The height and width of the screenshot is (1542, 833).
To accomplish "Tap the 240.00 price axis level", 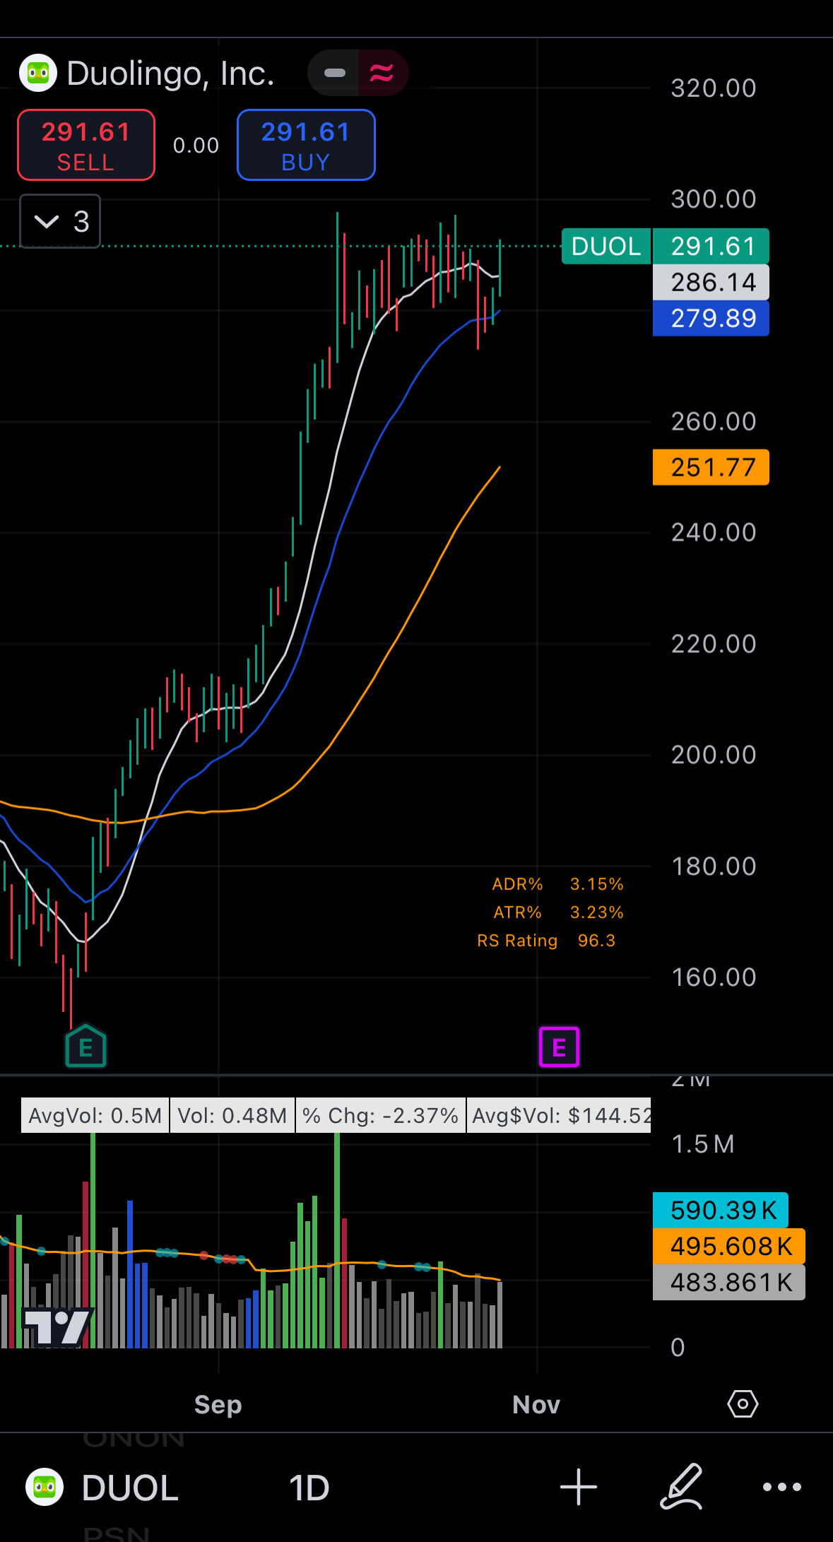I will 714,532.
